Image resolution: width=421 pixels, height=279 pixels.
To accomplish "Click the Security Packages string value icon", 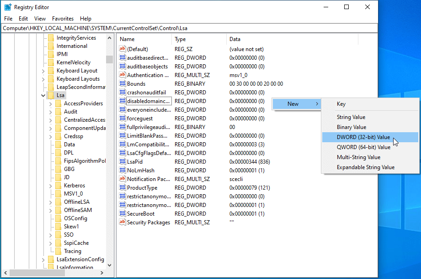I will pos(122,222).
